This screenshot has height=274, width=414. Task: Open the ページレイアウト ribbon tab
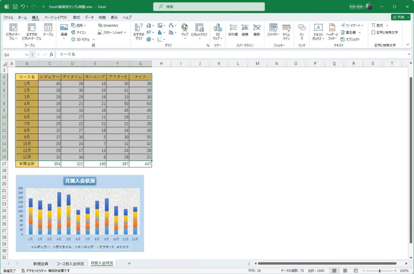[x=56, y=17]
